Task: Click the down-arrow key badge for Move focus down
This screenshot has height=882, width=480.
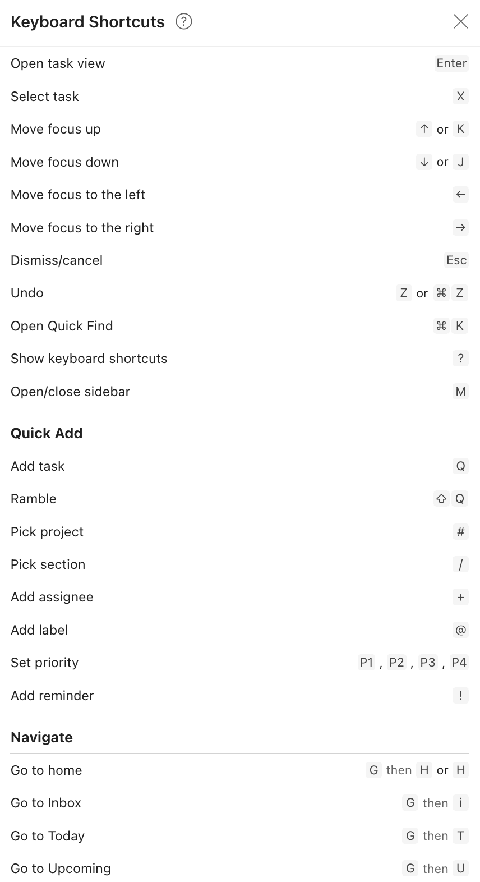Action: click(x=424, y=162)
